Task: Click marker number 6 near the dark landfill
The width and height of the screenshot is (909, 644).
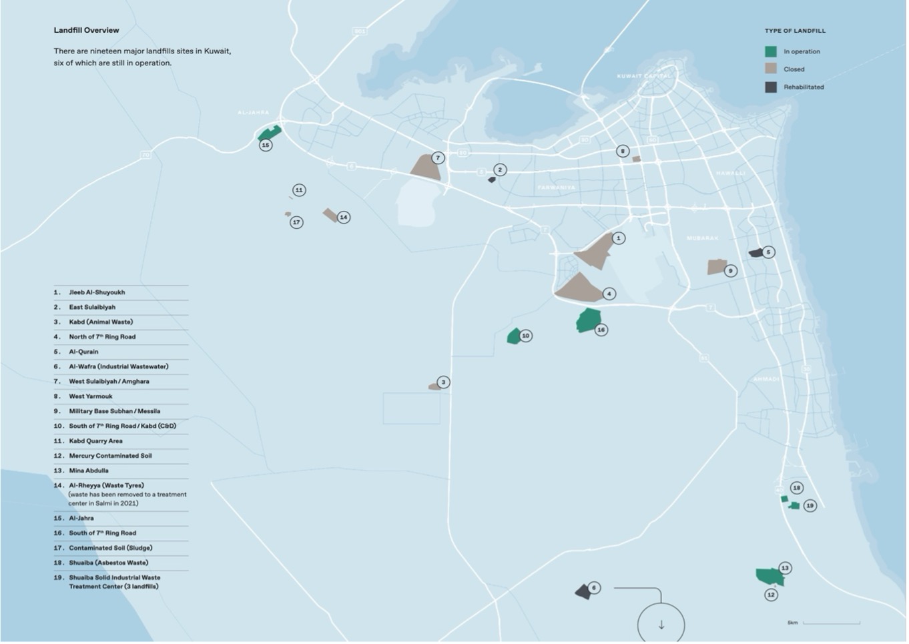Action: (x=594, y=588)
